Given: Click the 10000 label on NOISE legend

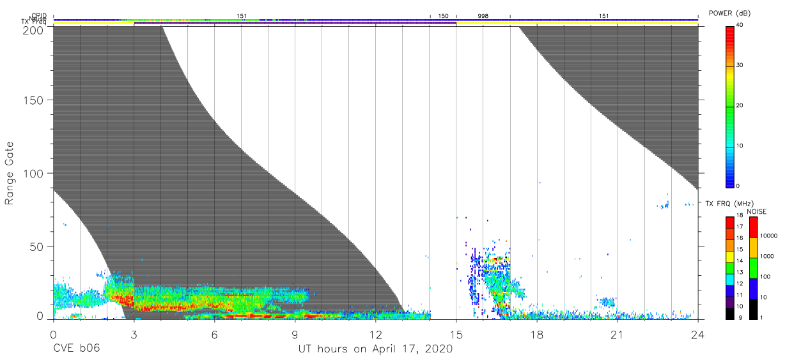Looking at the screenshot, I should click(769, 236).
